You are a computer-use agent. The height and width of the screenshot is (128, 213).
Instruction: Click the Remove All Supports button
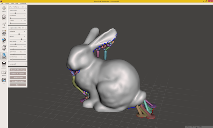(x=18, y=73)
